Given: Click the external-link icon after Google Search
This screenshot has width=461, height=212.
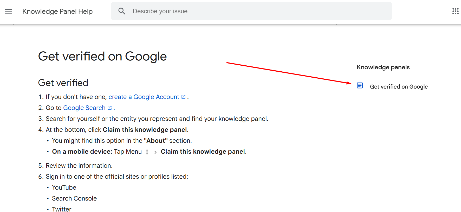Looking at the screenshot, I should coord(110,107).
